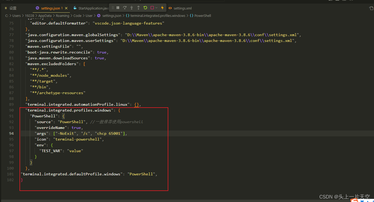Viewport: 374px width, 202px height.
Task: Click the "overrideName" key
Action: click(x=51, y=128)
